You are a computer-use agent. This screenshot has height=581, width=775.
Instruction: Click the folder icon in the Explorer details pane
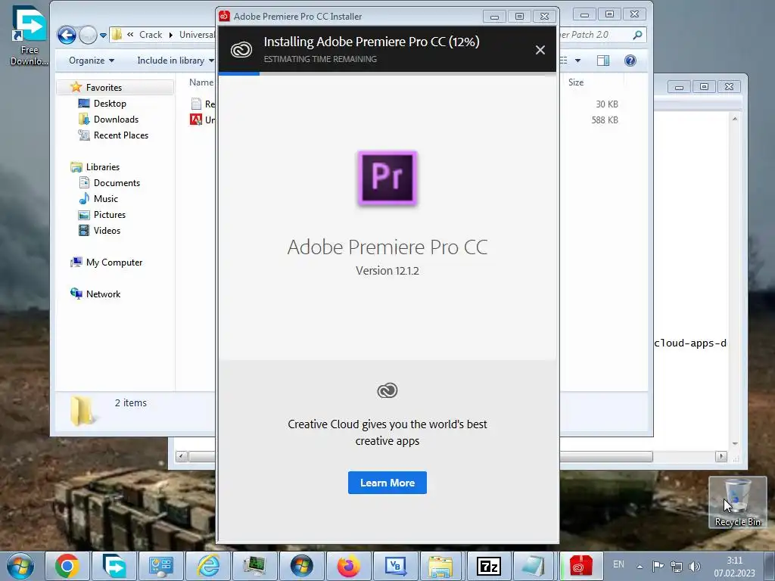82,409
